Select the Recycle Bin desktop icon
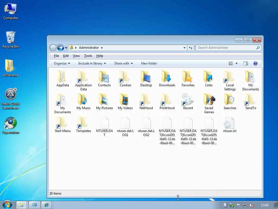Image resolution: width=278 pixels, height=209 pixels. (11, 40)
